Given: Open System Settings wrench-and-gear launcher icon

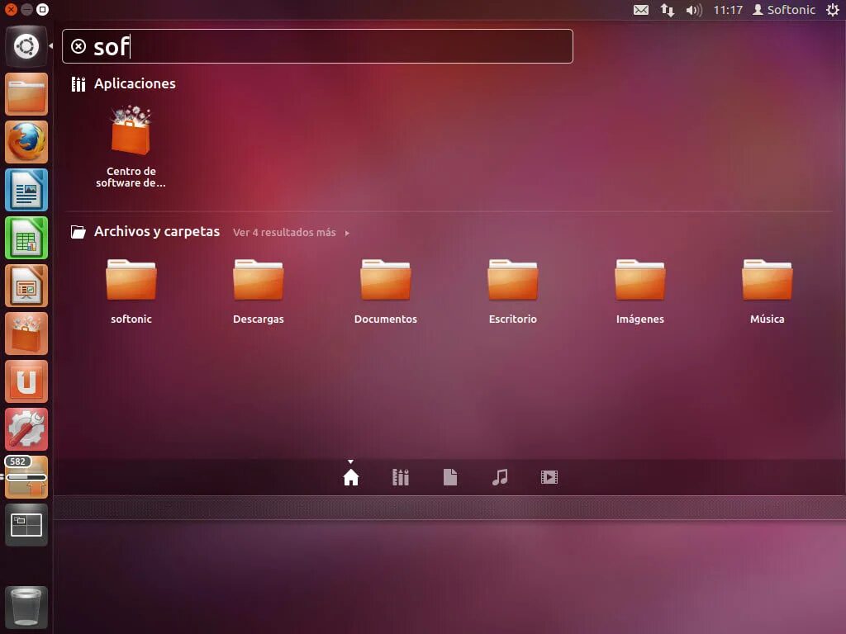Looking at the screenshot, I should (26, 429).
